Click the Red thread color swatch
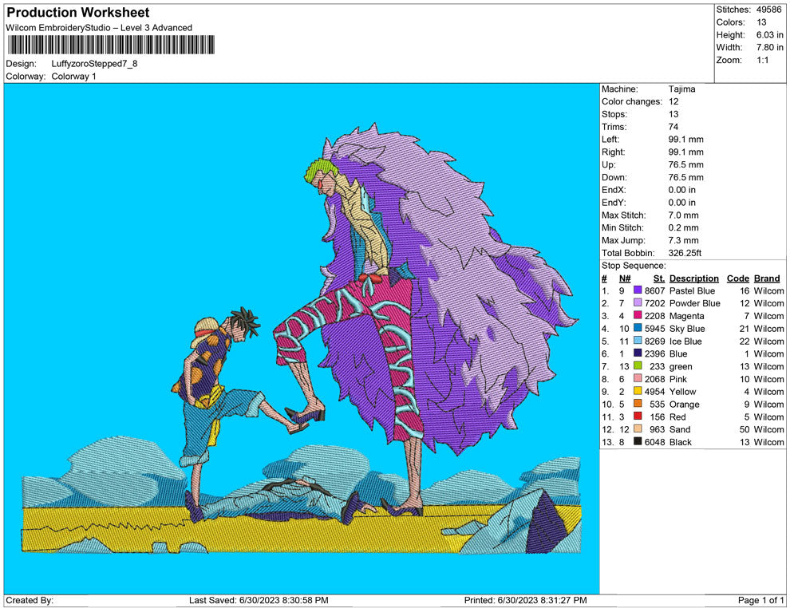The width and height of the screenshot is (790, 608). [x=638, y=417]
